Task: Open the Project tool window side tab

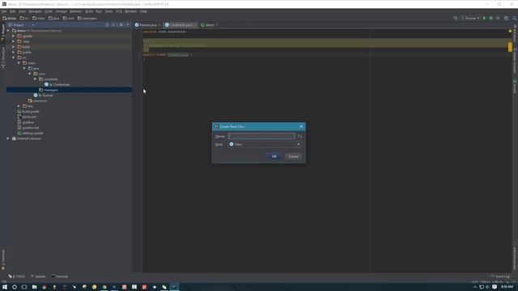Action: click(x=3, y=33)
